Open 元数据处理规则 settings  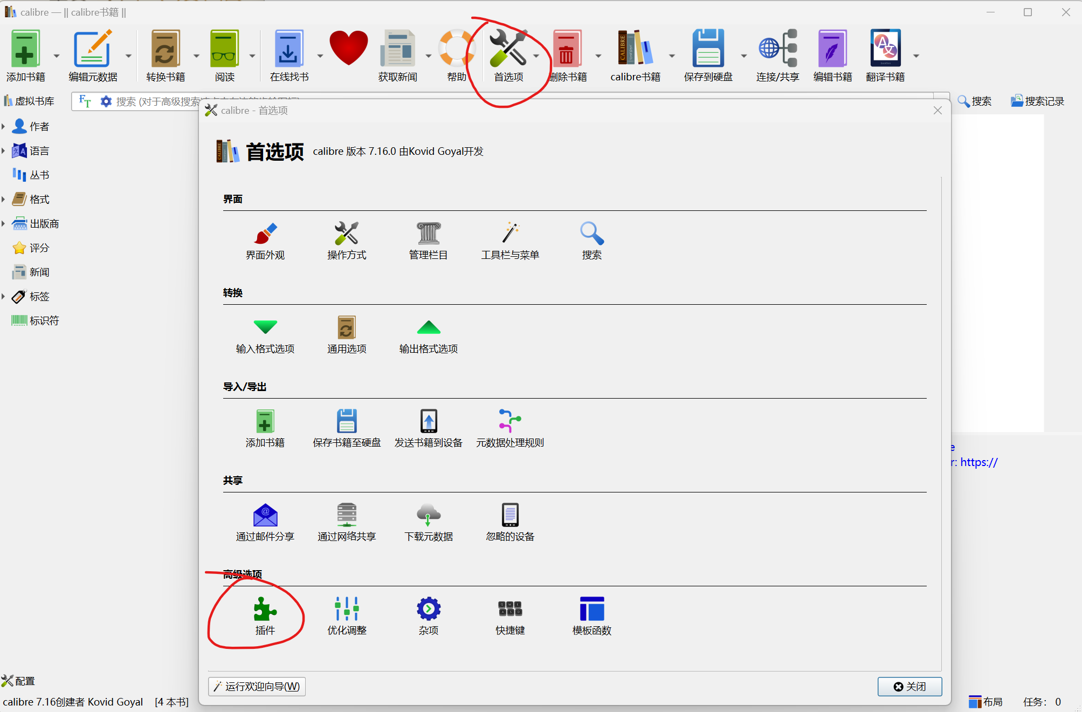pyautogui.click(x=510, y=429)
